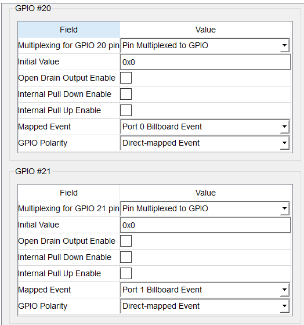
Task: Check Internal Pull Up Enable for GPIO #21
Action: (x=126, y=273)
